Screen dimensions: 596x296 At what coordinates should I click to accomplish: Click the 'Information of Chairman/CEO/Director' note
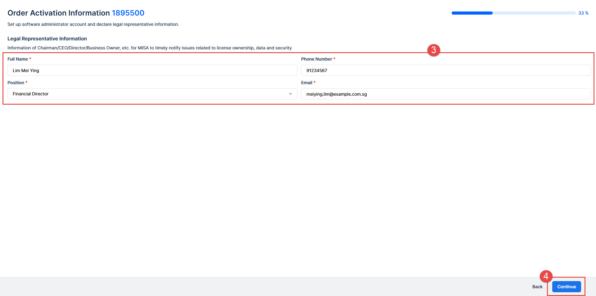click(150, 48)
